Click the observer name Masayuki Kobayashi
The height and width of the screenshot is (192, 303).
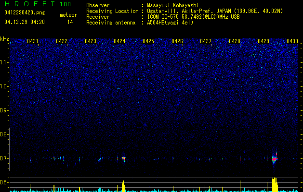pos(173,6)
